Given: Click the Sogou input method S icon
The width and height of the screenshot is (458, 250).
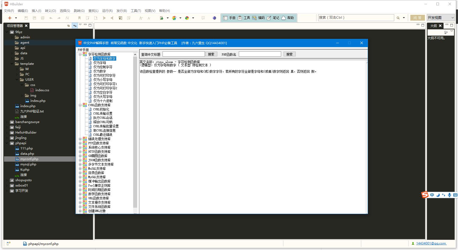Looking at the screenshot, I should (425, 195).
